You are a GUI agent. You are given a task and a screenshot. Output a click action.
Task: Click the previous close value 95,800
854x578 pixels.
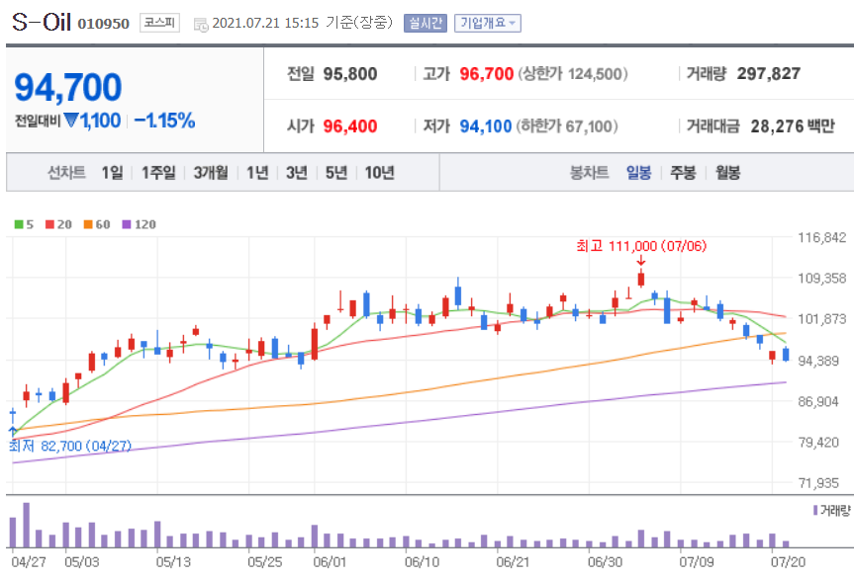tap(350, 74)
